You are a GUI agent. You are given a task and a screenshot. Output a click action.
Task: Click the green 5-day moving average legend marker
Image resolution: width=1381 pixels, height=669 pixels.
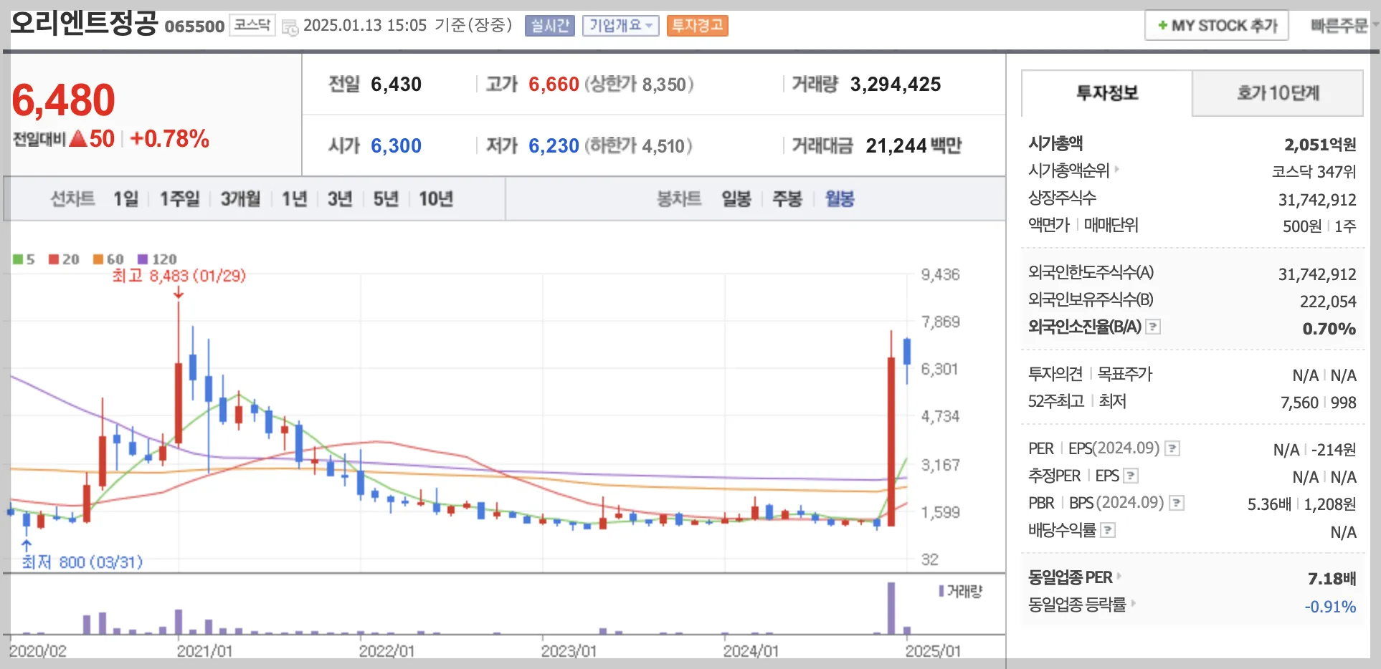18,259
